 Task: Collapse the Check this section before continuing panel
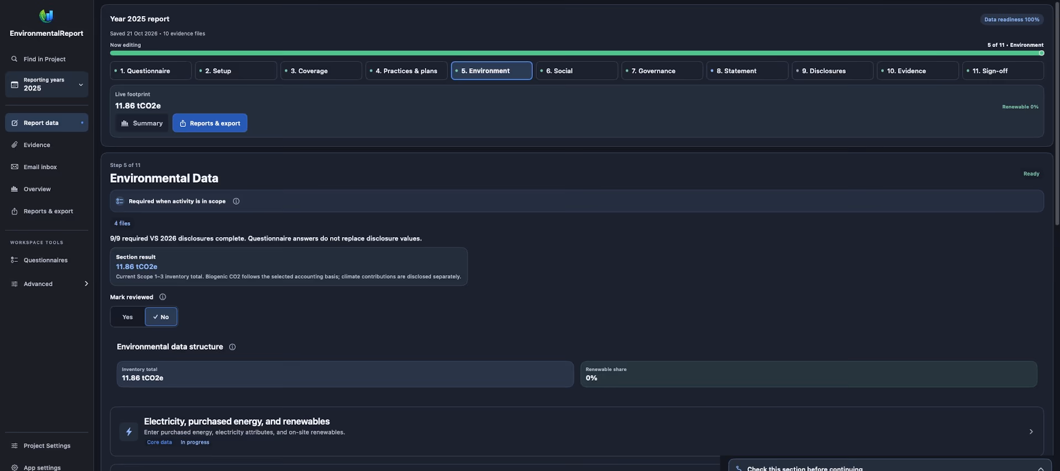click(1041, 468)
